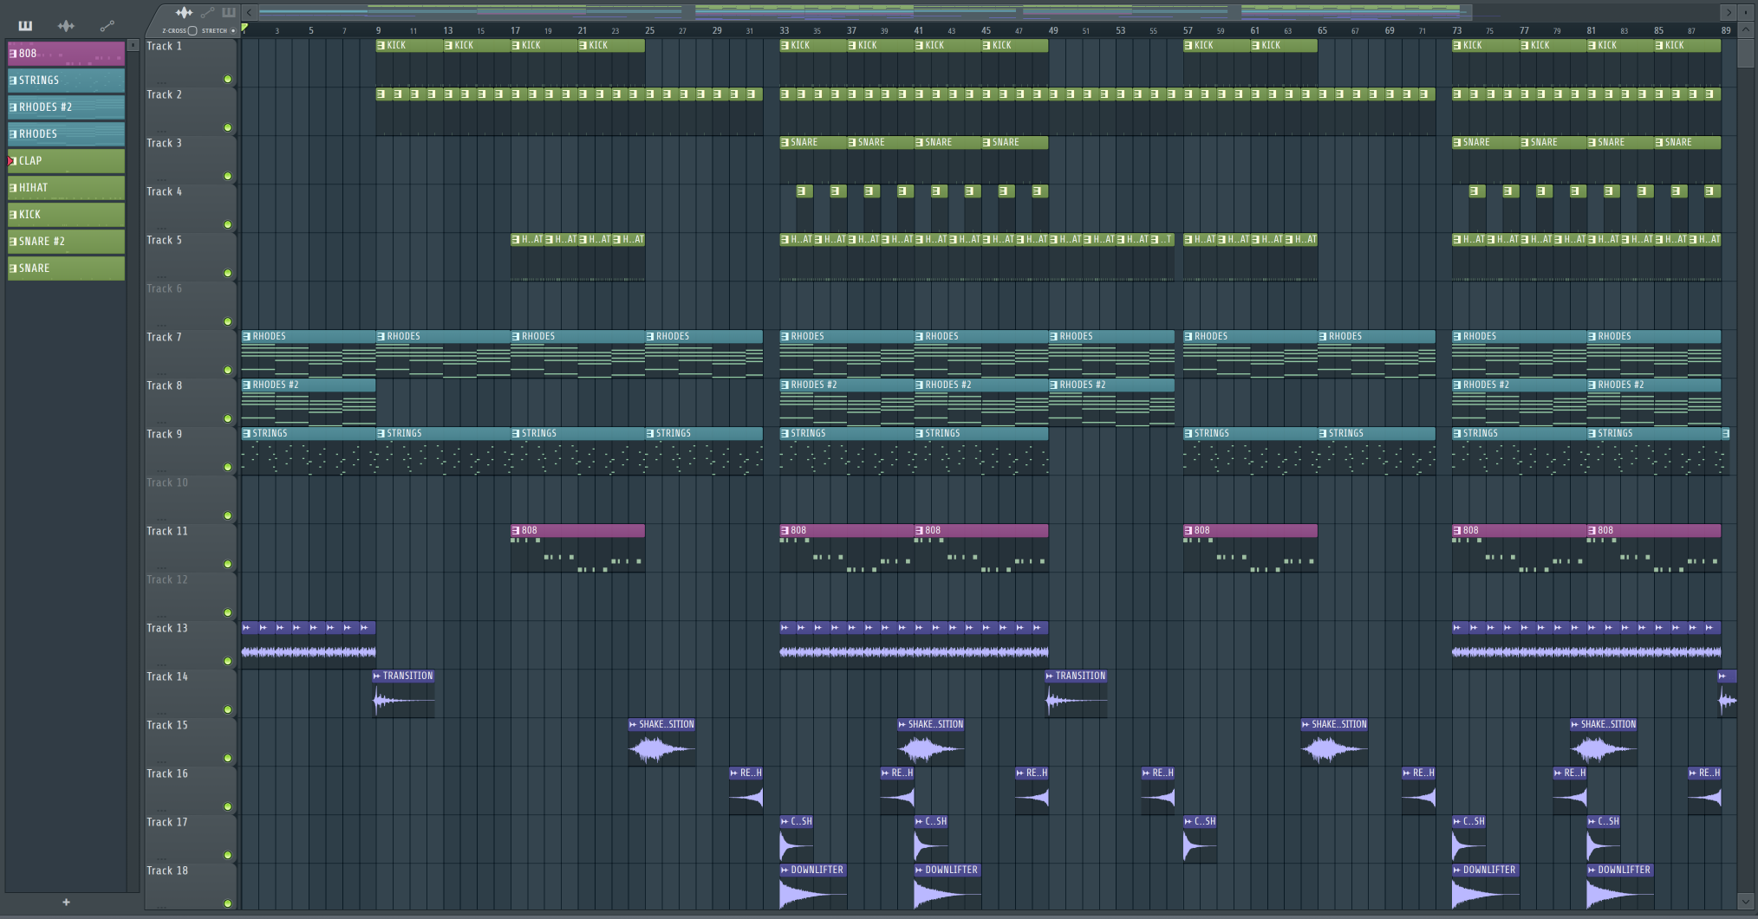Mute Track 9 with its green dot
Viewport: 1758px width, 919px height.
(x=228, y=467)
